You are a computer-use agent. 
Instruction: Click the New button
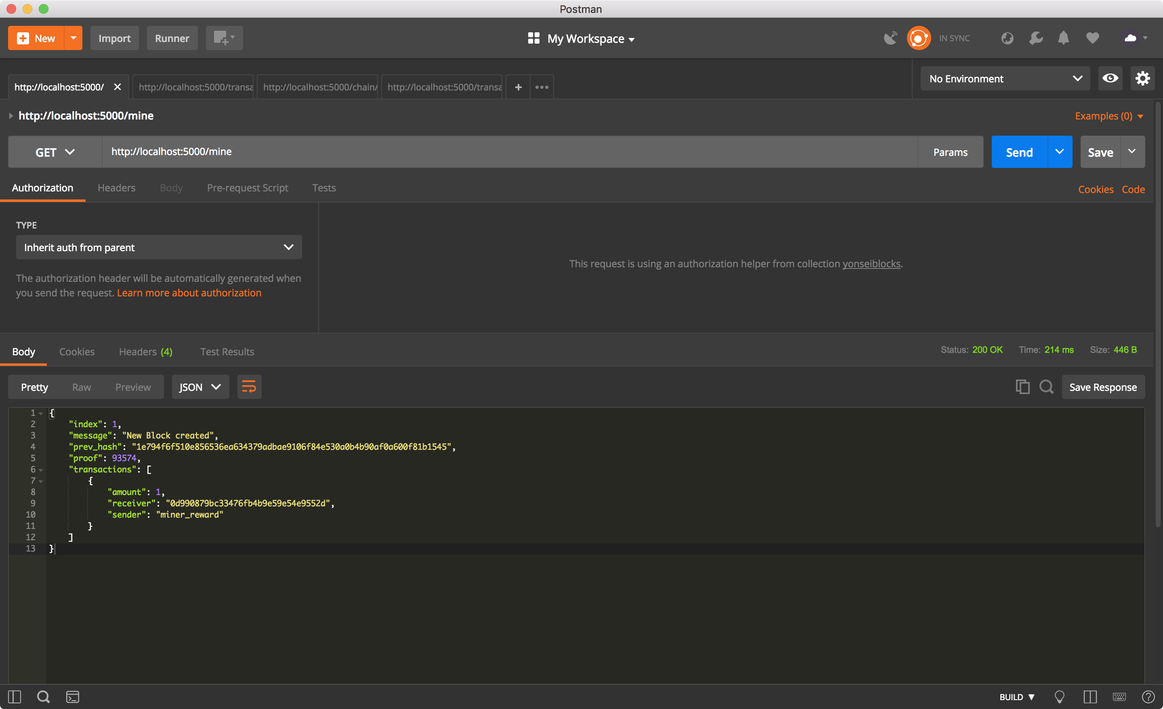click(x=36, y=38)
